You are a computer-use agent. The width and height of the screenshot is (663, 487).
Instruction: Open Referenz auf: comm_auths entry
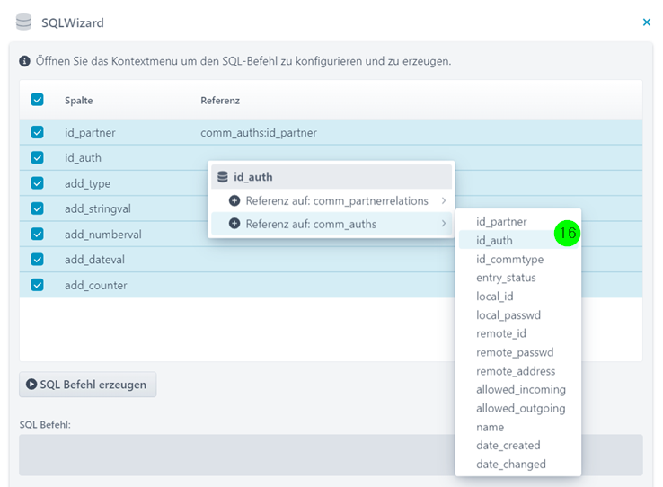coord(331,224)
